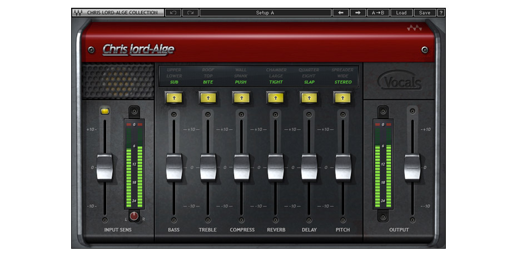Open help with the question mark button
517x256 pixels.
(441, 12)
